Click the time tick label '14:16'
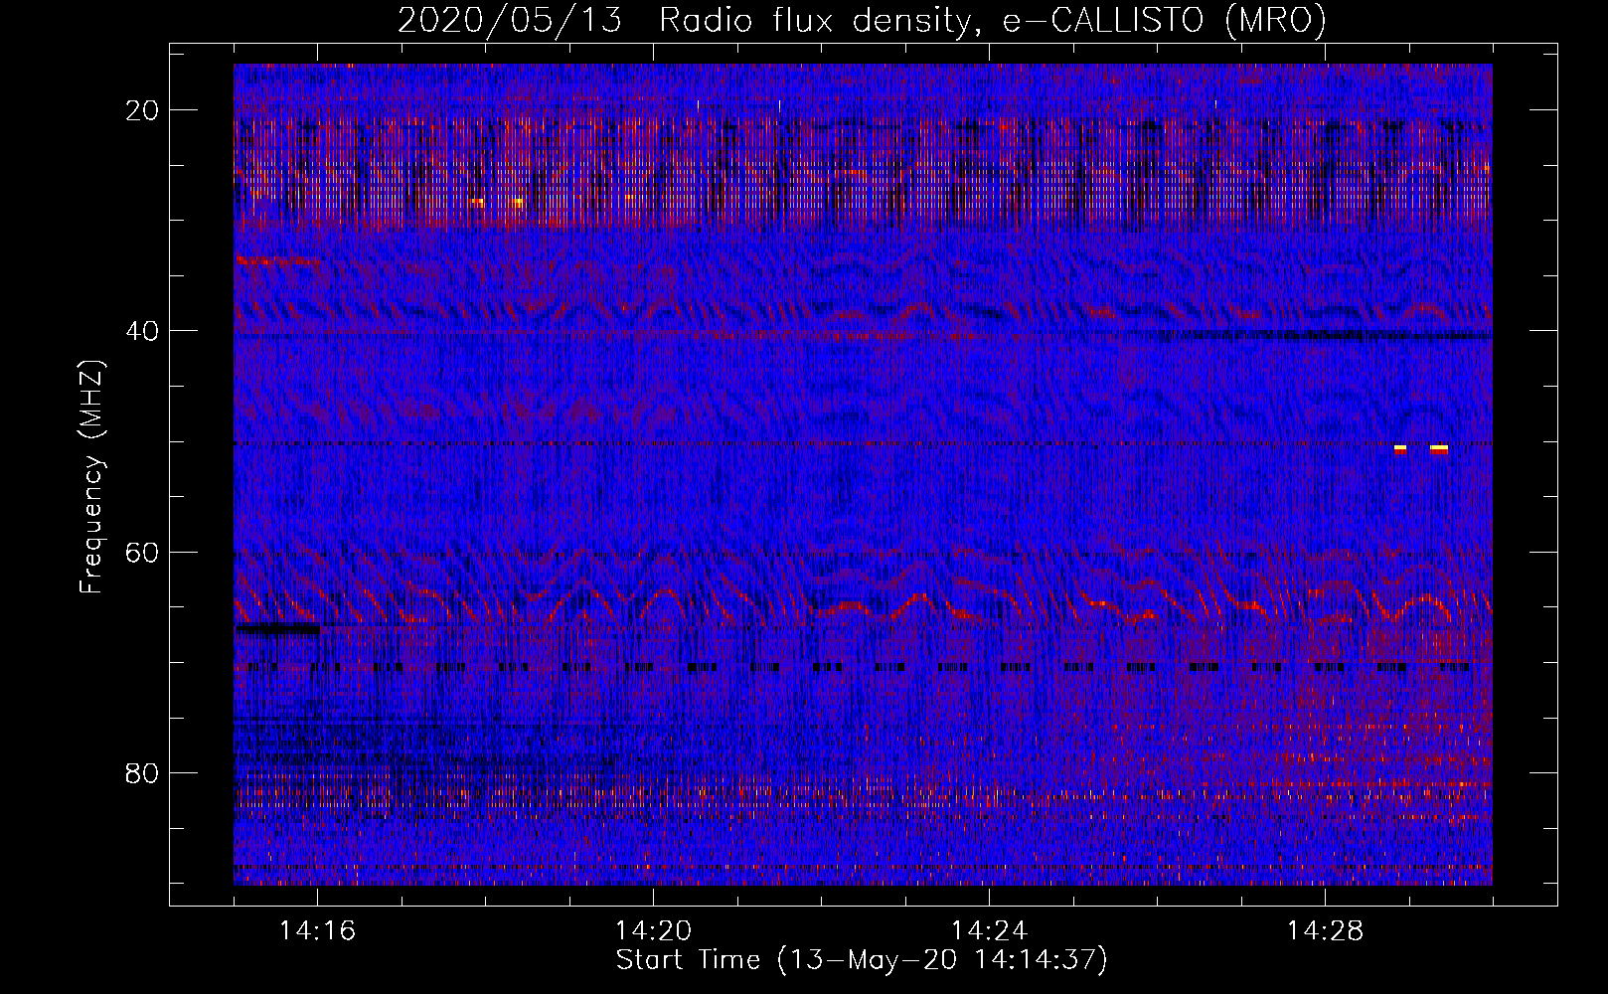The height and width of the screenshot is (994, 1608). (x=318, y=930)
